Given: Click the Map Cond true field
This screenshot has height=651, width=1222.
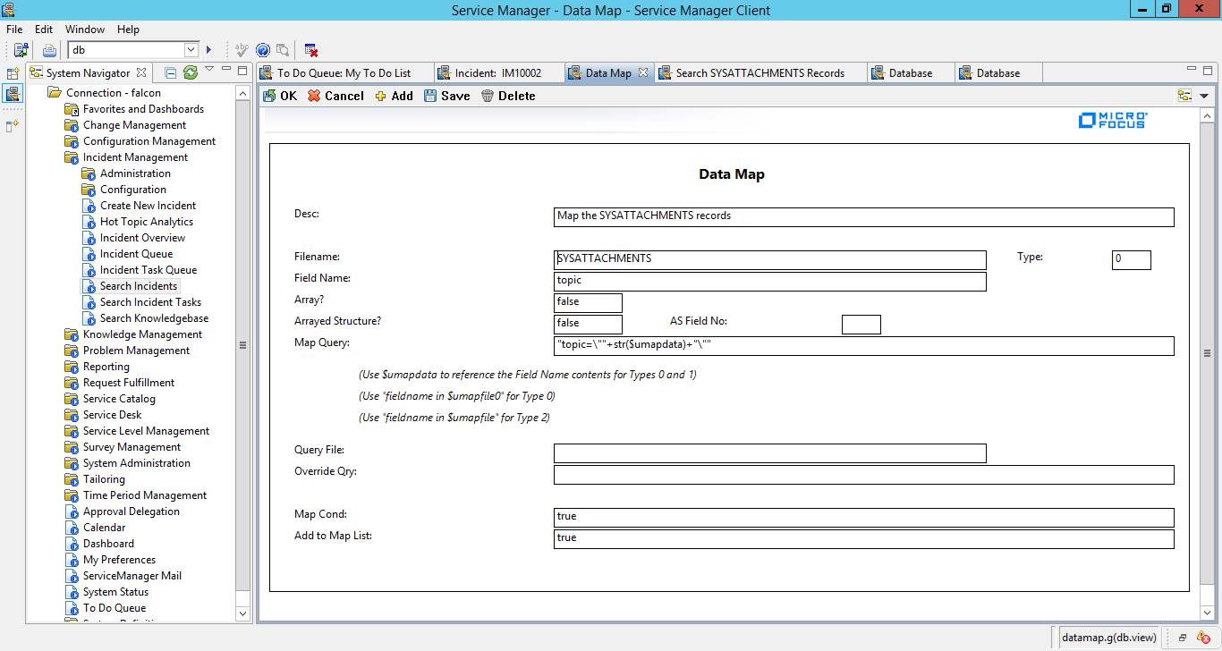Looking at the screenshot, I should pos(863,517).
